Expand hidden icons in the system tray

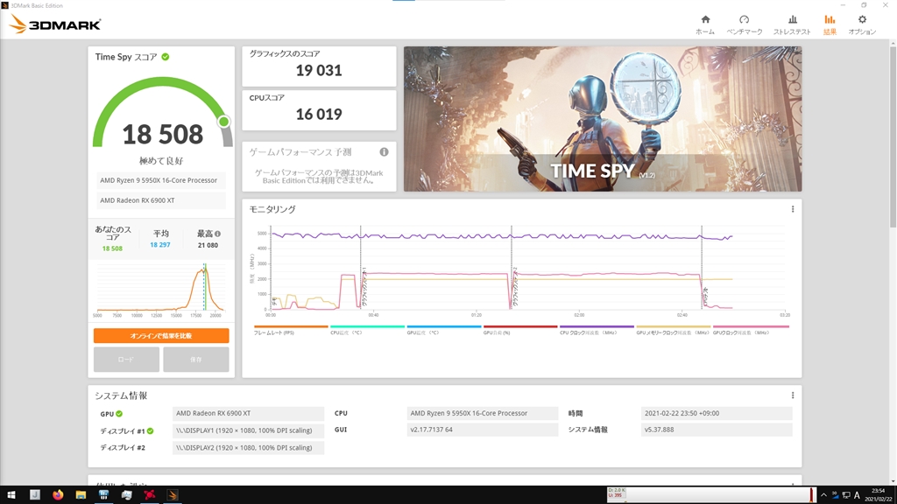(824, 494)
